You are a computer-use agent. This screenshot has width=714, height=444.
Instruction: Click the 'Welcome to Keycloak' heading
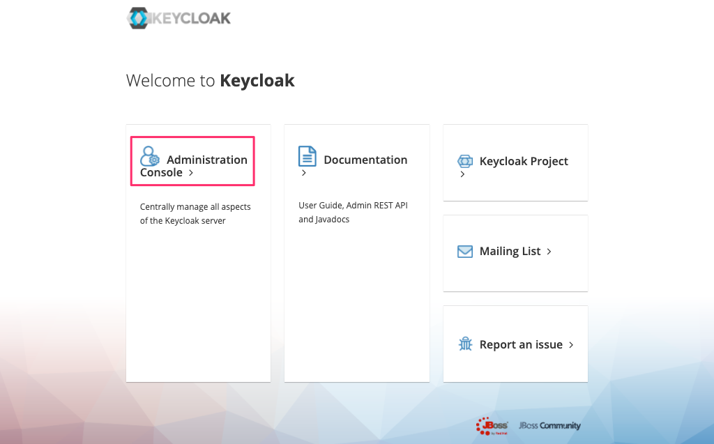click(211, 81)
